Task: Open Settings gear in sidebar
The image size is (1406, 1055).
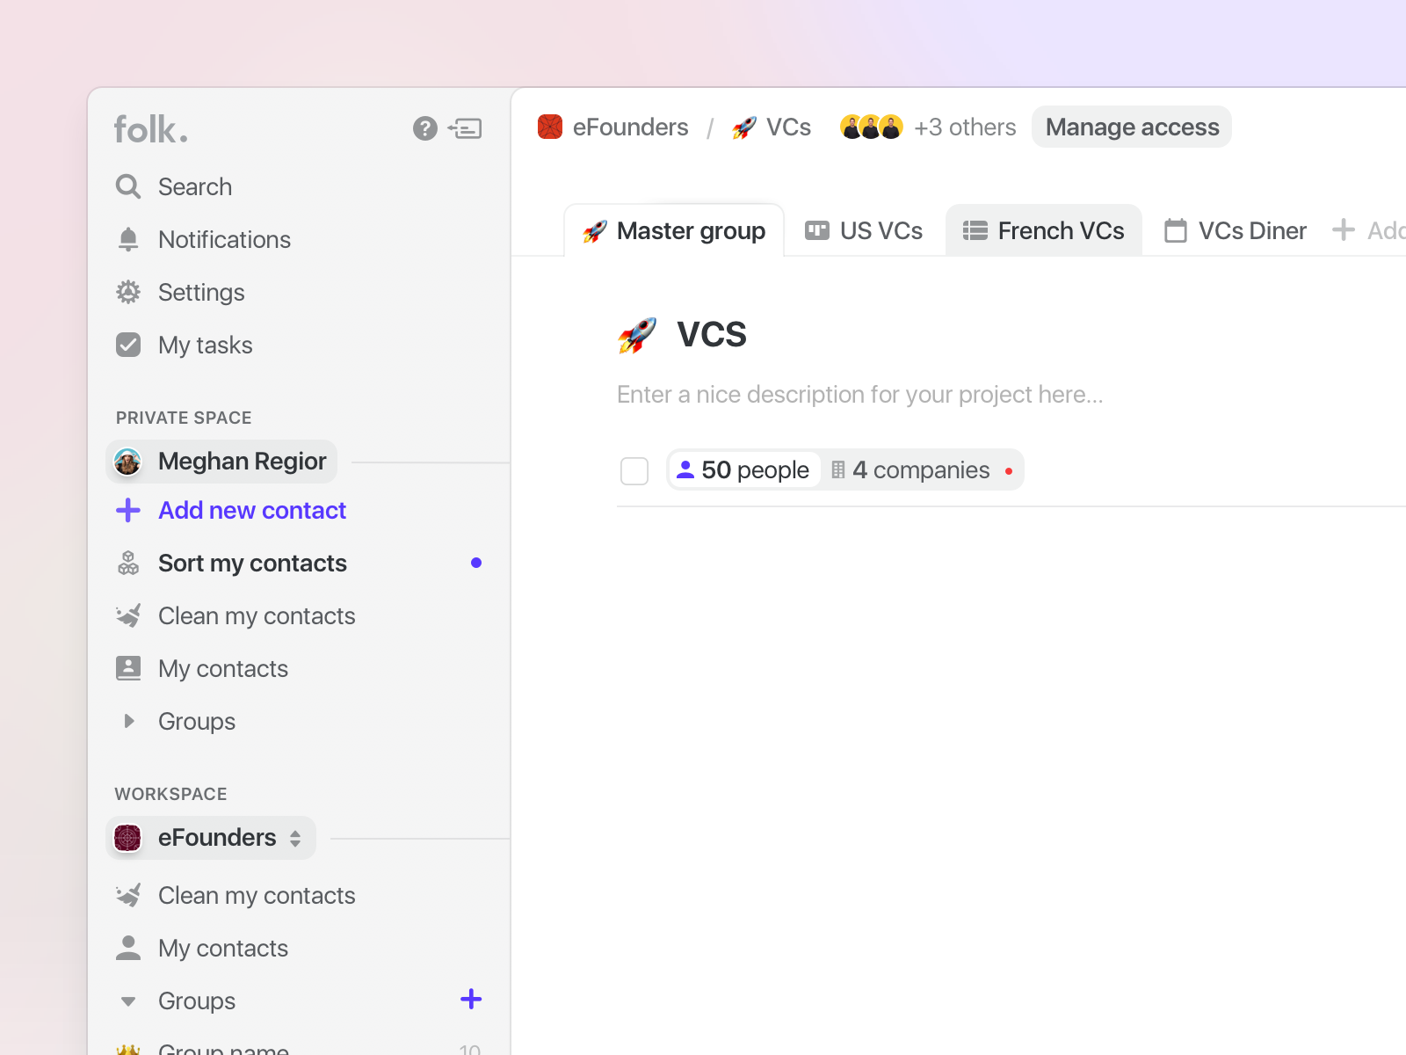Action: click(128, 292)
